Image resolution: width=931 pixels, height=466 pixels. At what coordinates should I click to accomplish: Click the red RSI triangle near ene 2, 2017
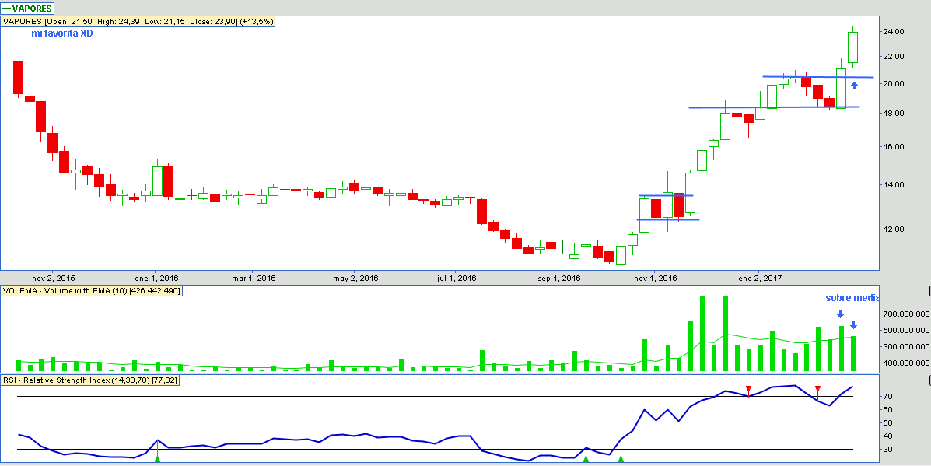[748, 390]
